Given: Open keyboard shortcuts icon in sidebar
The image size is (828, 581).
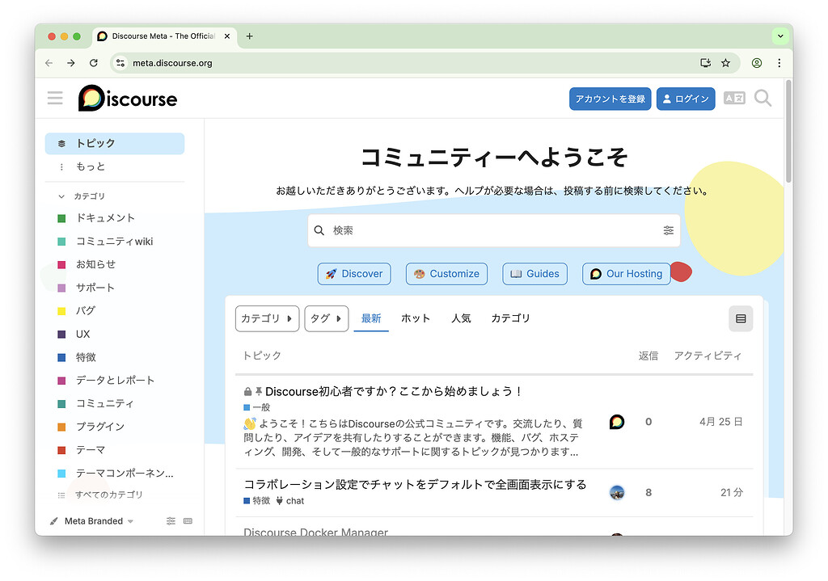Looking at the screenshot, I should [188, 521].
